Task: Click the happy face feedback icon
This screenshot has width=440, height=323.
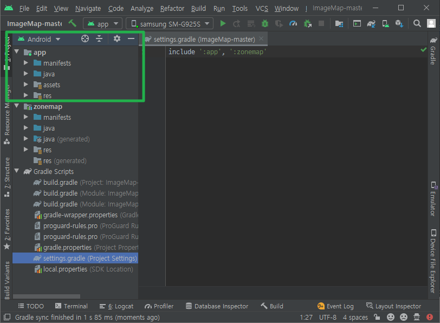Action: pyautogui.click(x=391, y=317)
